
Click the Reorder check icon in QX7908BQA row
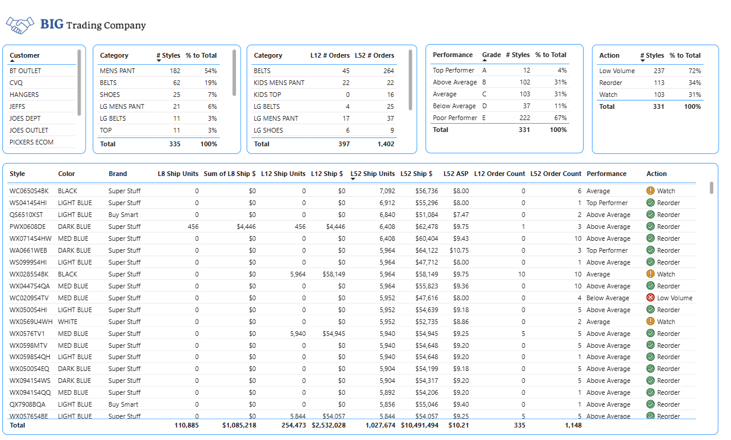[650, 404]
